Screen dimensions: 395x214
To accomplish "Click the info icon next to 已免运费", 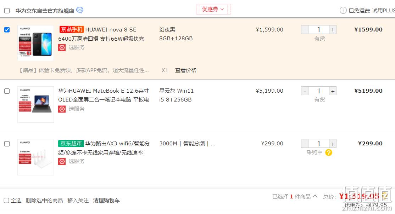I will [x=343, y=10].
